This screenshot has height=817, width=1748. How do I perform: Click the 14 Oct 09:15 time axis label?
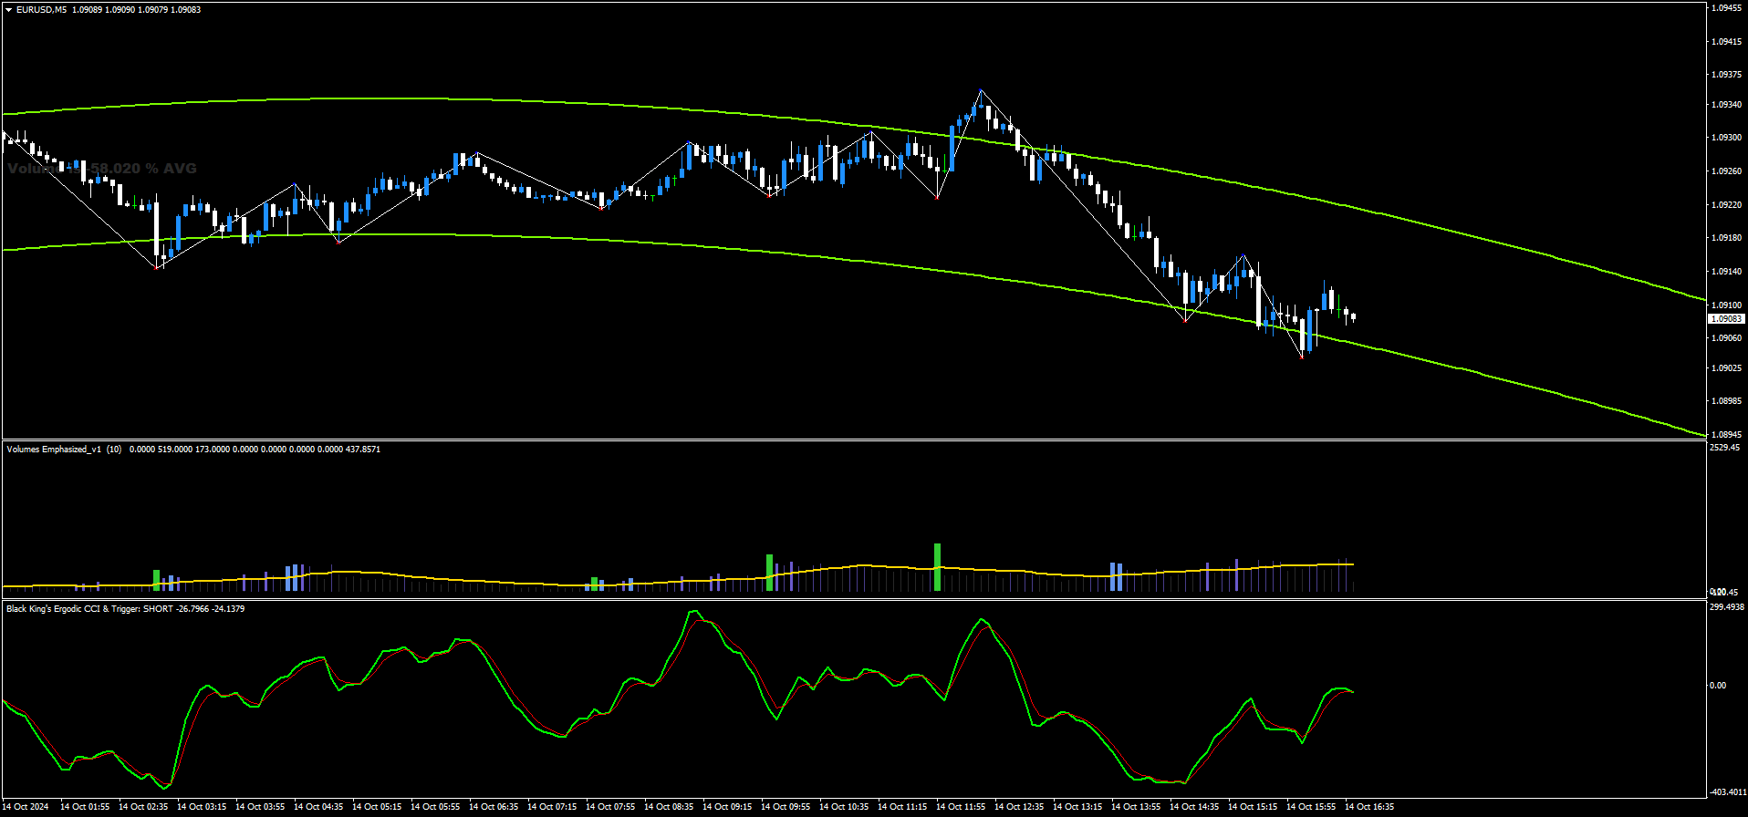tap(727, 807)
